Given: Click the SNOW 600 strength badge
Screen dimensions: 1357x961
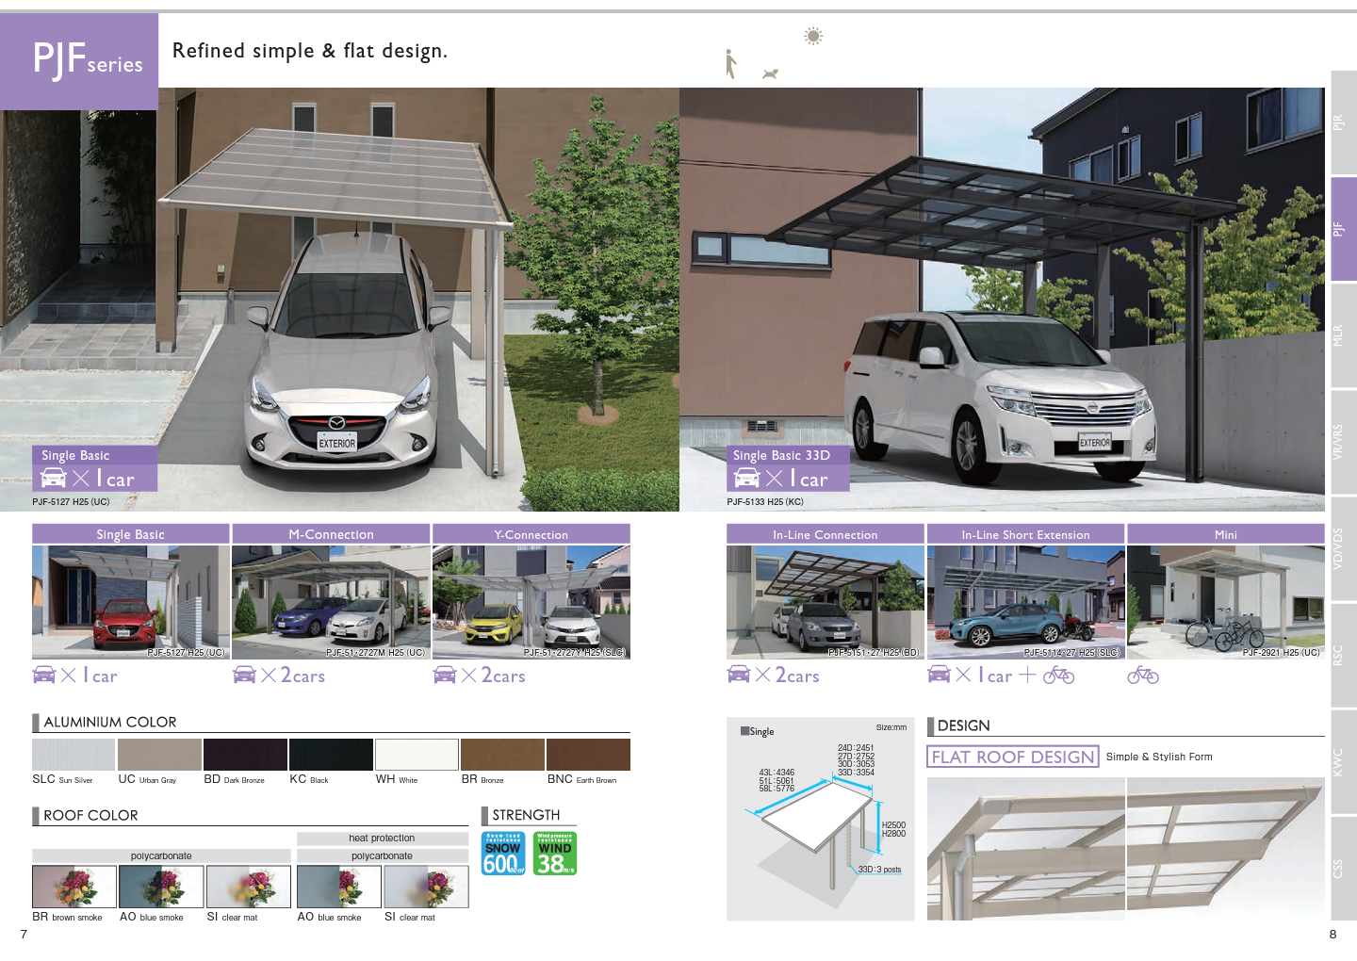Looking at the screenshot, I should pos(503,854).
